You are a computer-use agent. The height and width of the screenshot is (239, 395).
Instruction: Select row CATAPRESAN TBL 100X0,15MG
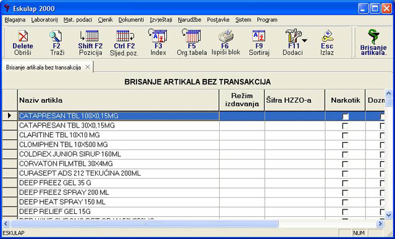click(x=193, y=116)
